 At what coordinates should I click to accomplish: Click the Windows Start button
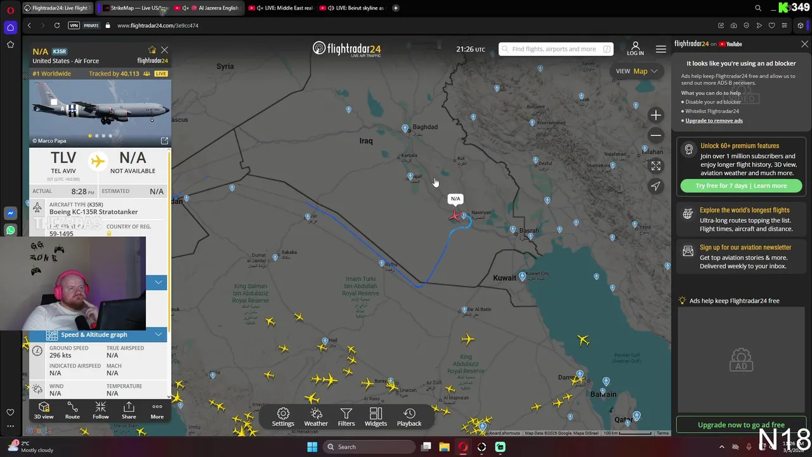(312, 447)
